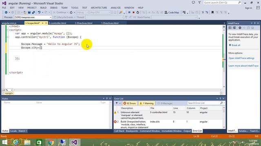Viewport: 261px width, 146px height.
Task: Click the Open File folder icon
Action: 25,13
